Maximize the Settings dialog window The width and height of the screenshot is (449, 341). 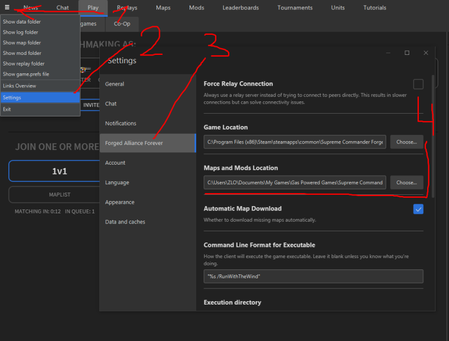(x=407, y=53)
